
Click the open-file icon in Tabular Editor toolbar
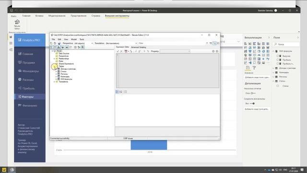click(x=51, y=43)
